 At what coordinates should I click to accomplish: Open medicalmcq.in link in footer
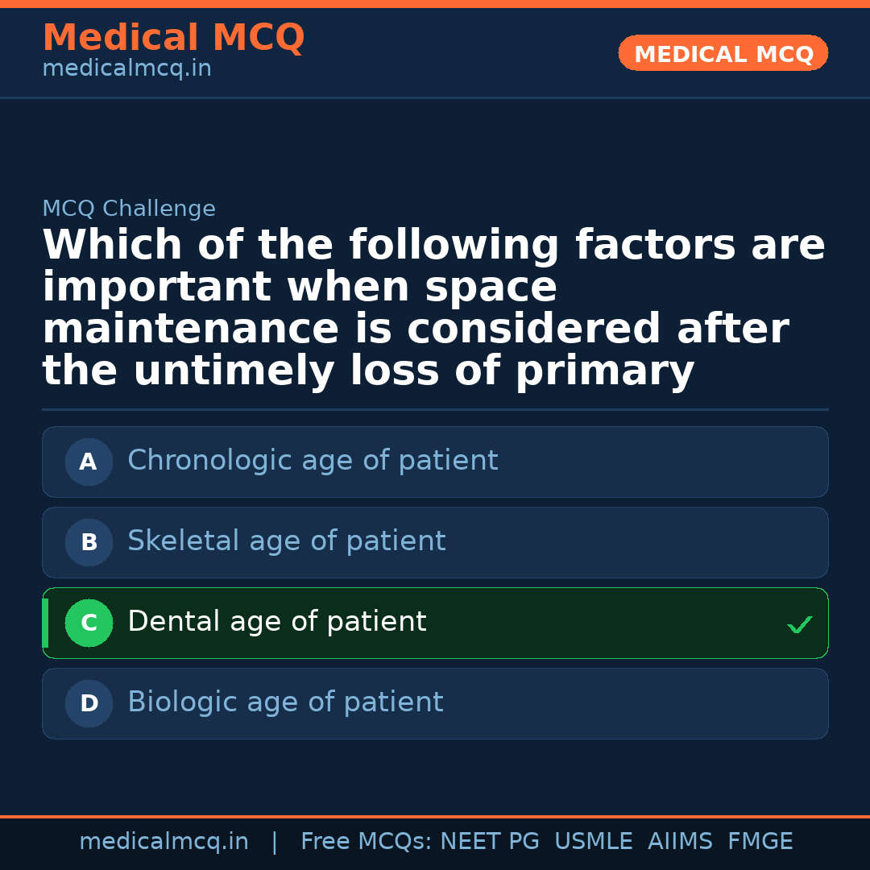click(x=164, y=841)
